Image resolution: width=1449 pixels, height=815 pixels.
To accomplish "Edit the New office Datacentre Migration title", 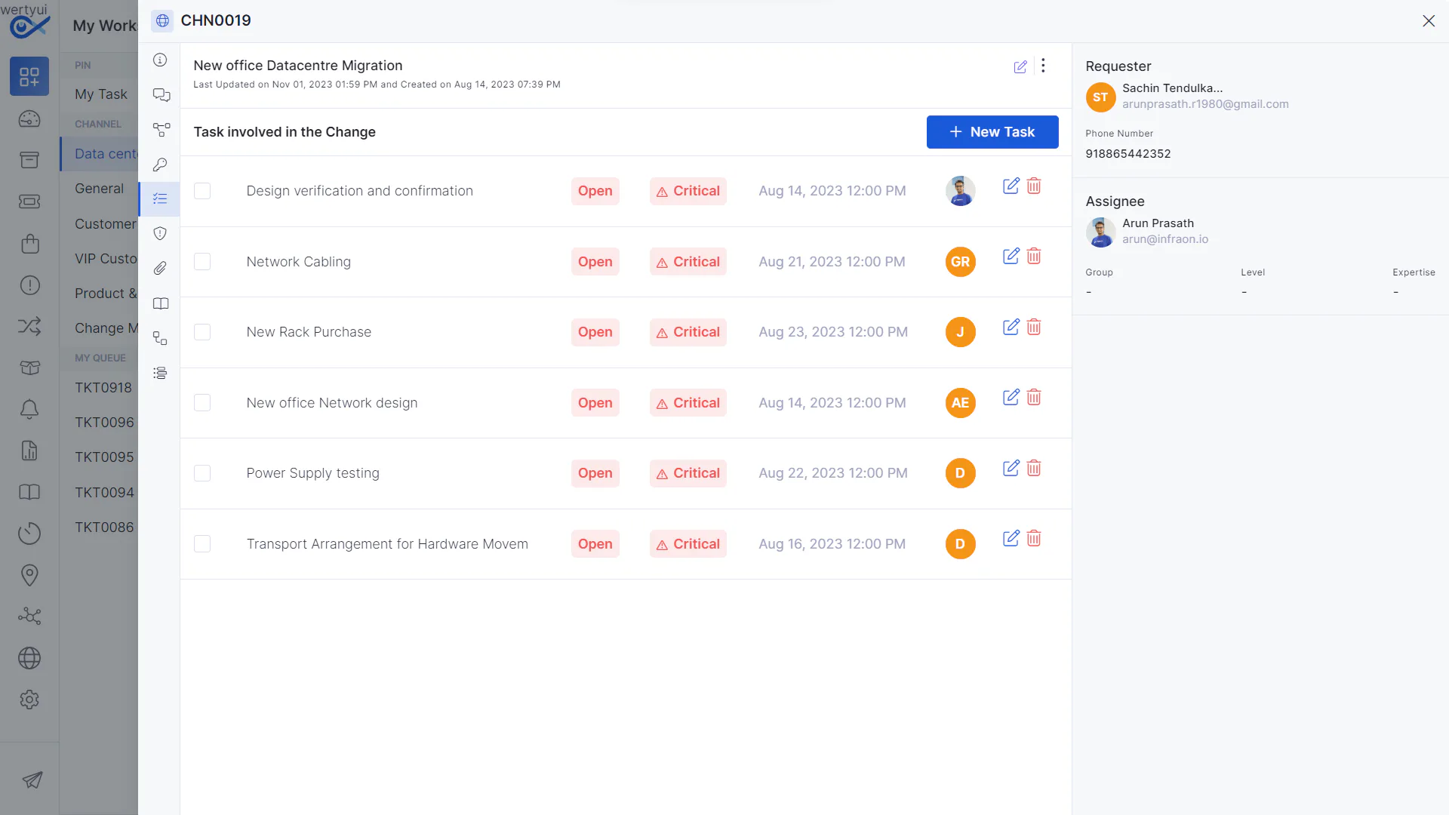I will [x=1020, y=66].
